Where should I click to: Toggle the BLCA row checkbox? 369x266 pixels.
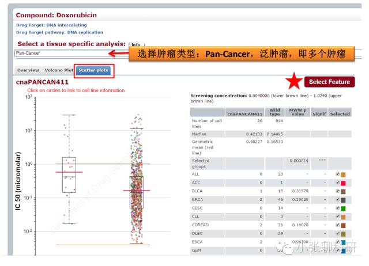click(338, 191)
